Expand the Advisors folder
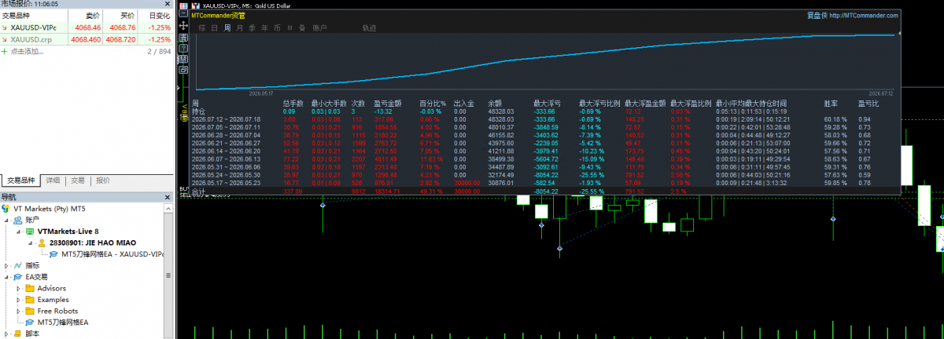This screenshot has height=339, width=944. [19, 289]
